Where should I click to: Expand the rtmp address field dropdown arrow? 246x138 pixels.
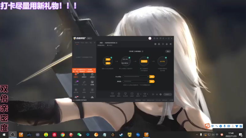pos(148,77)
